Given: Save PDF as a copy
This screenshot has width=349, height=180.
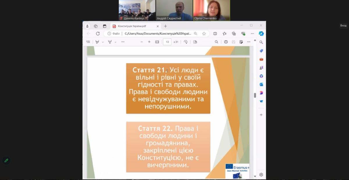Looking at the screenshot, I should 241,42.
